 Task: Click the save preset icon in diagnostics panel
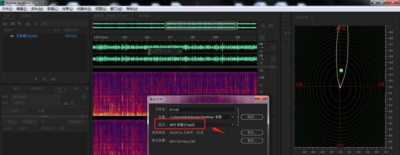coord(65,103)
